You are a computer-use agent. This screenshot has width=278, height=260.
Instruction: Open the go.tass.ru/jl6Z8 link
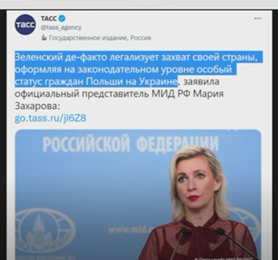[x=51, y=118]
